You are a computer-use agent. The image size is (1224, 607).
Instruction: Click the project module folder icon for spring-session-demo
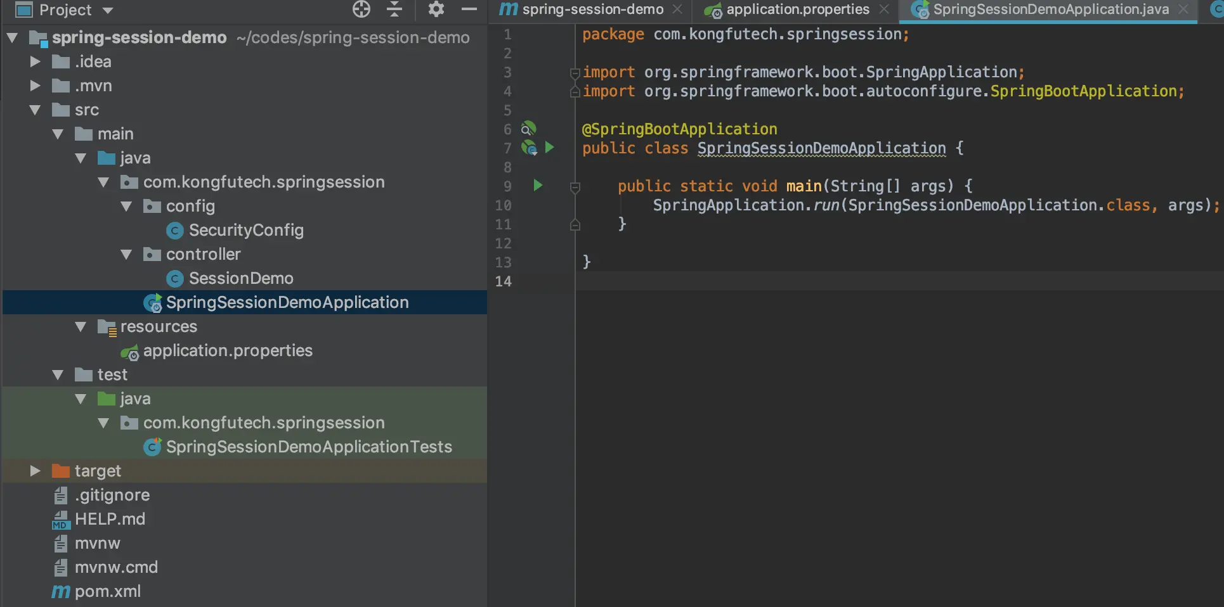click(x=39, y=39)
